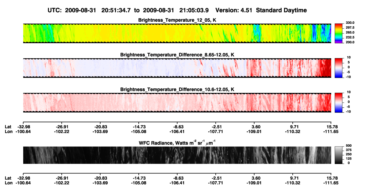Select the Brightness_Temperature_Difference_8.65-12.05 title
Screen dimensions: 368x189
tap(177, 55)
